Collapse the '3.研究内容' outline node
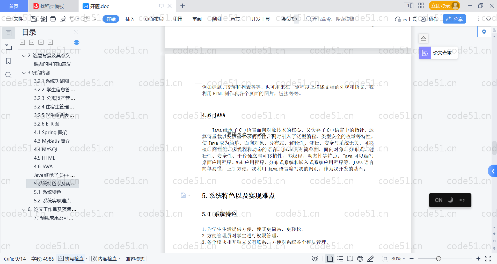Viewport: 497px width, 264px height. tap(24, 73)
